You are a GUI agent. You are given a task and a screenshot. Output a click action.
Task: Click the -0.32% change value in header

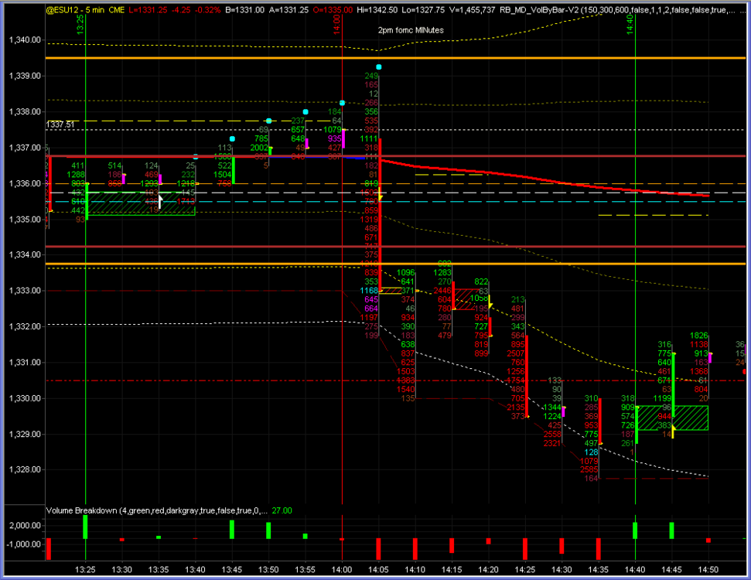pyautogui.click(x=208, y=10)
